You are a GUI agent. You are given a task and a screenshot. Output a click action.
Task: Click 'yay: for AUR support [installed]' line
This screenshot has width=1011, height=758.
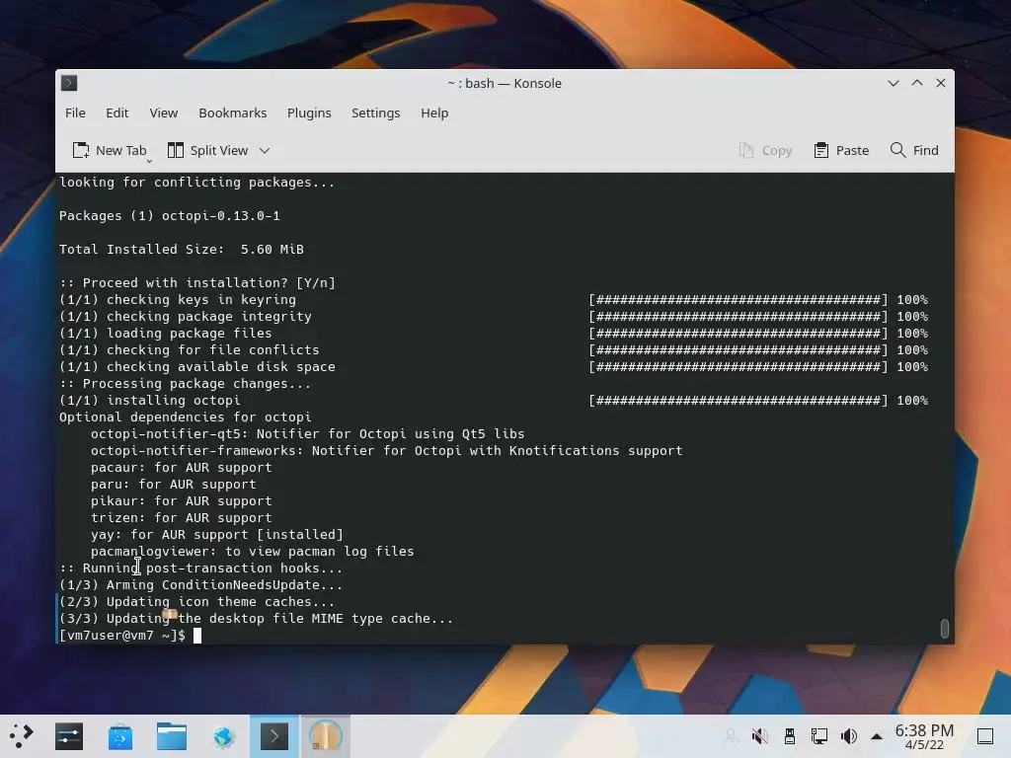(x=217, y=534)
